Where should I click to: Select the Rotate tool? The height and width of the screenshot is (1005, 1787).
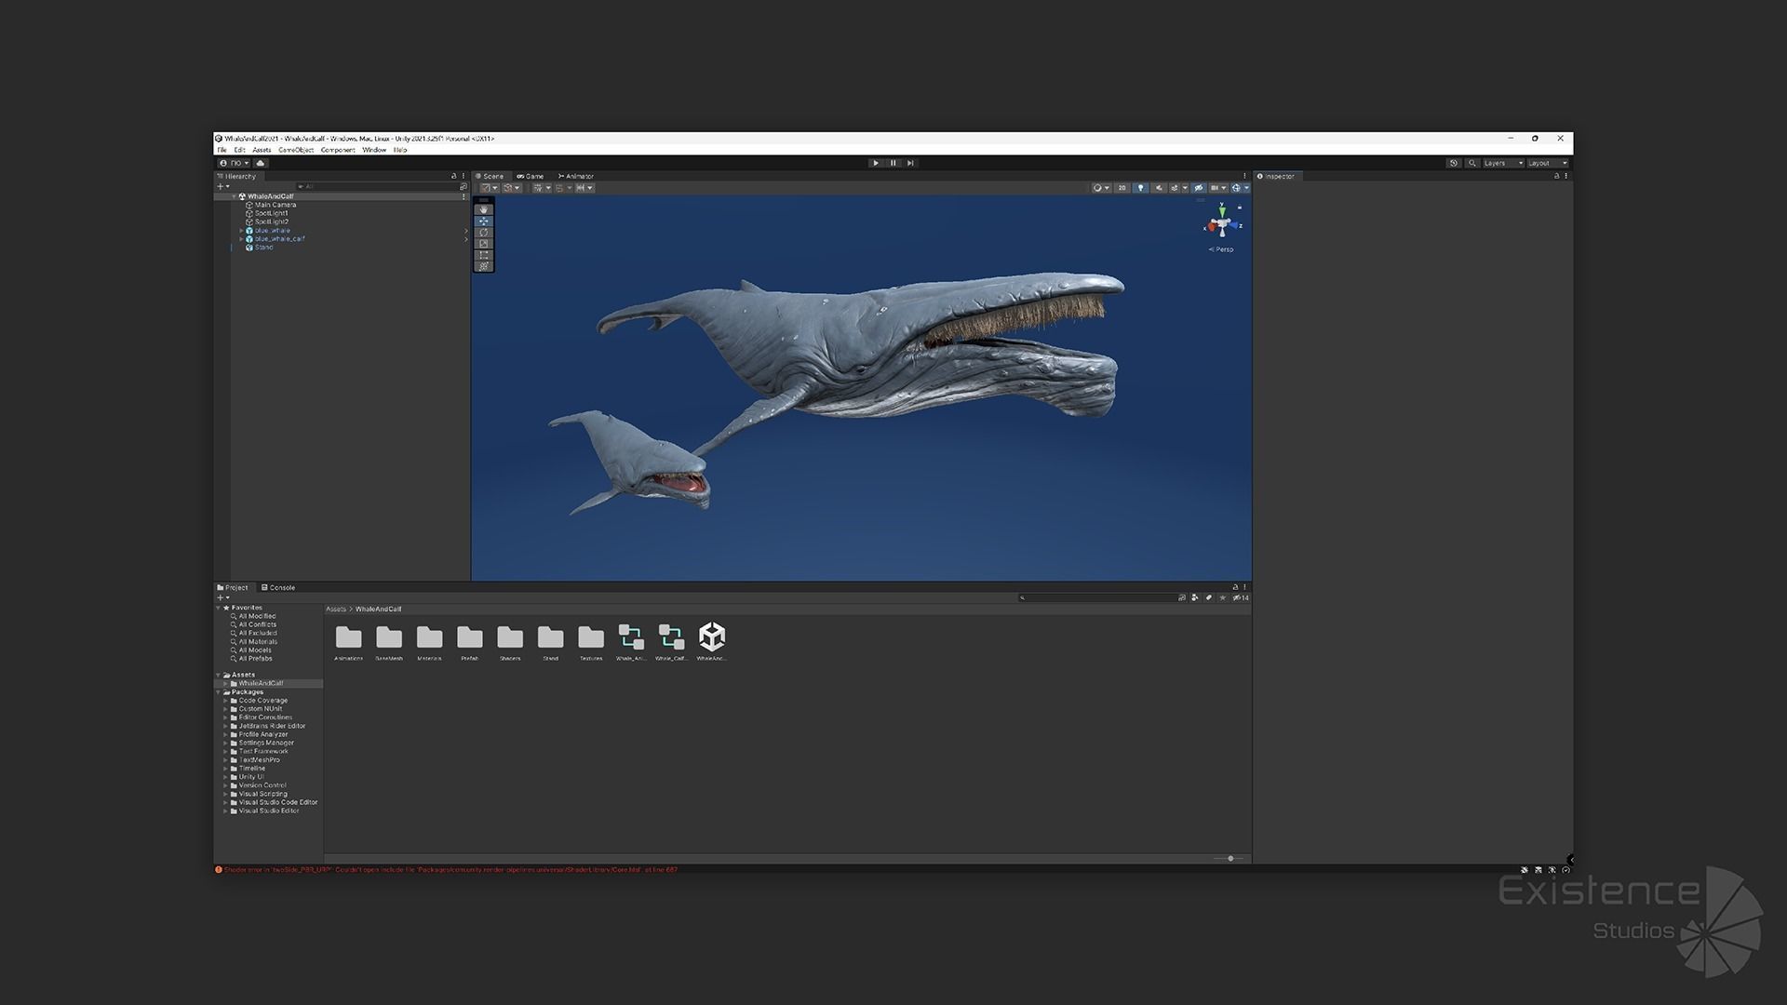point(483,232)
